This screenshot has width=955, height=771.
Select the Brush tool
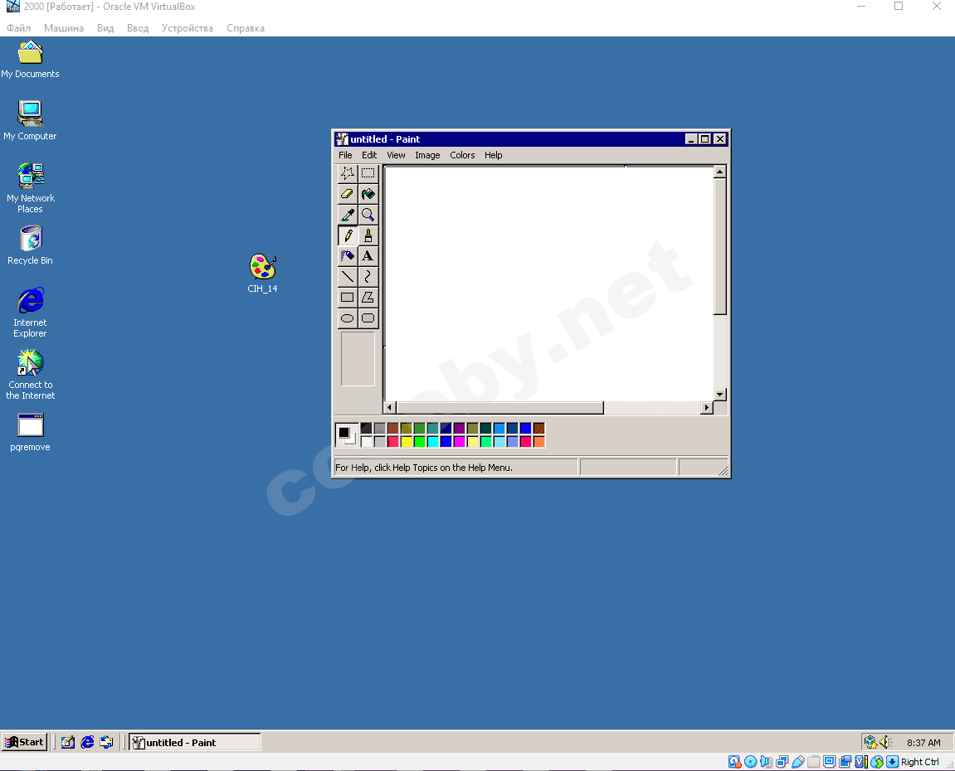[368, 235]
